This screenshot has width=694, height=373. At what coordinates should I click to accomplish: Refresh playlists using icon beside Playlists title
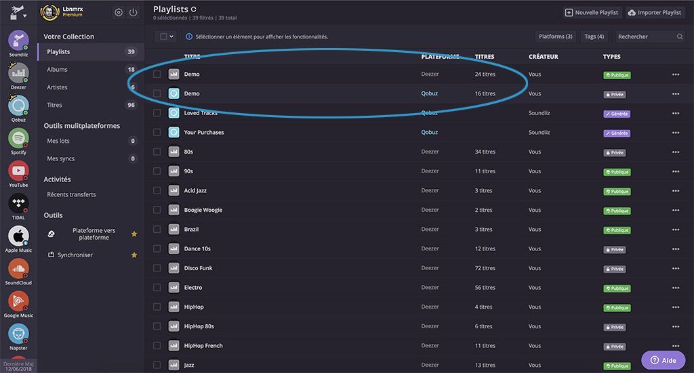(x=194, y=9)
